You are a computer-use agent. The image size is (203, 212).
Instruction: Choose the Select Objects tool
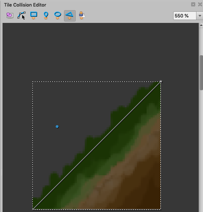10,15
